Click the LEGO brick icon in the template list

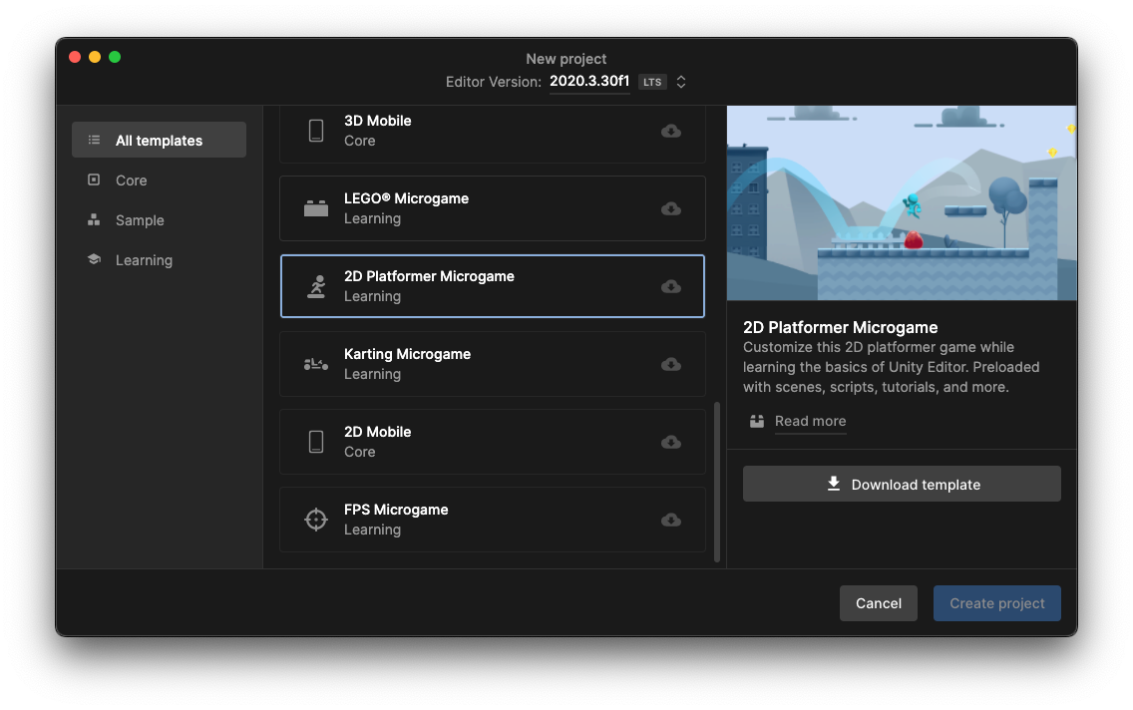coord(315,208)
